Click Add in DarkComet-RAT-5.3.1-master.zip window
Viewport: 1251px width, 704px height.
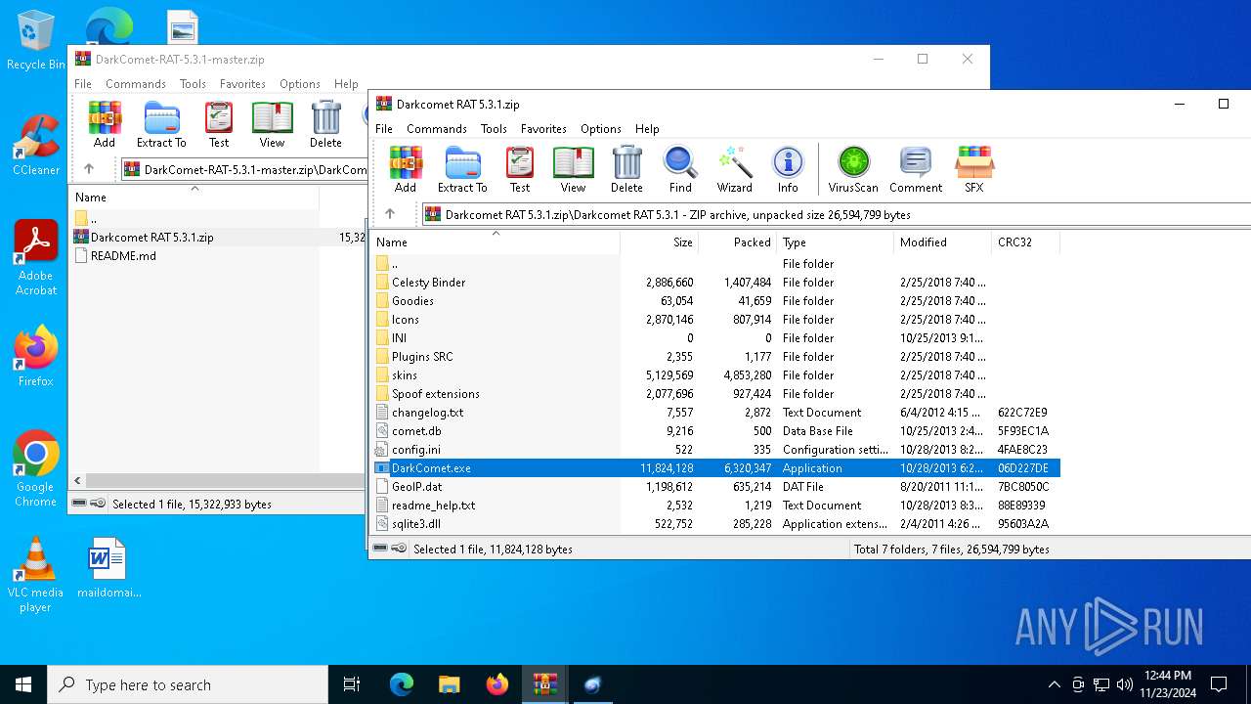(x=105, y=124)
